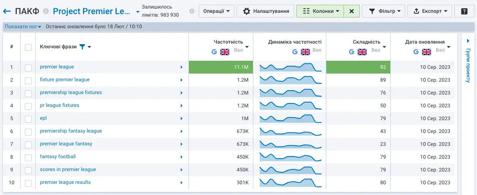Click the filter funnel icon in Ключові фрази header
Screen dimensions: 477x195
[82, 47]
